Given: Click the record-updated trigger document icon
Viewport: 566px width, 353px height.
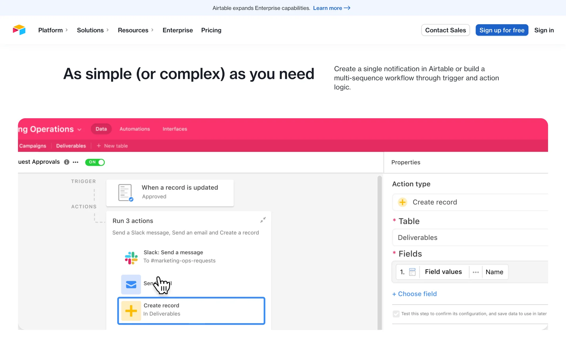Looking at the screenshot, I should 125,193.
